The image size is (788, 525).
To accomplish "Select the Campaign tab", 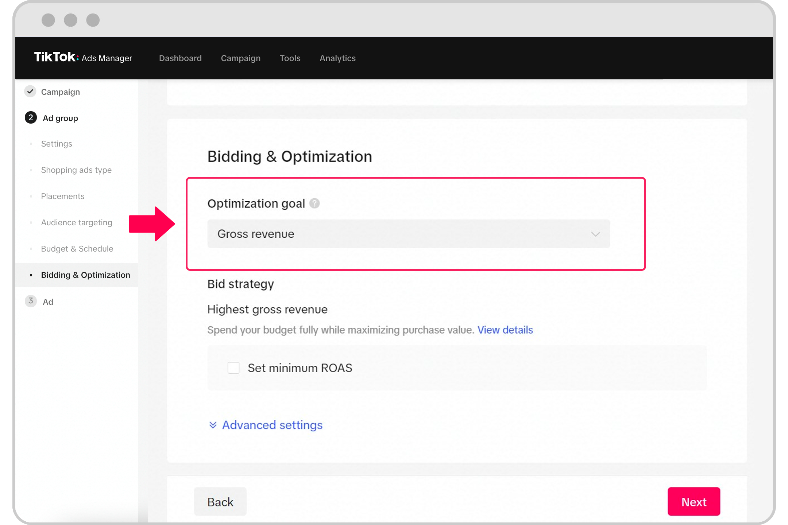I will [240, 58].
